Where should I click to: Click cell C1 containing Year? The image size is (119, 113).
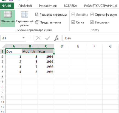(46, 51)
